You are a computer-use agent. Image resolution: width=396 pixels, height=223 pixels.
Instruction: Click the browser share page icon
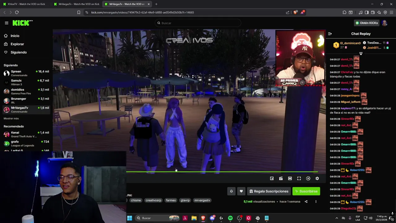[288, 12]
